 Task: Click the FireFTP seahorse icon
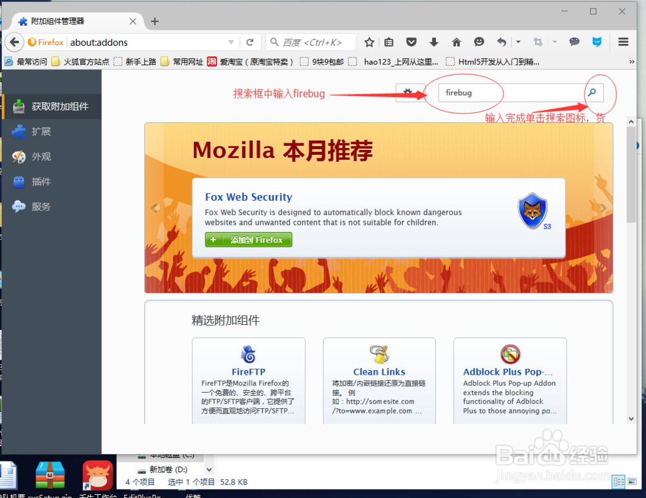pos(249,355)
